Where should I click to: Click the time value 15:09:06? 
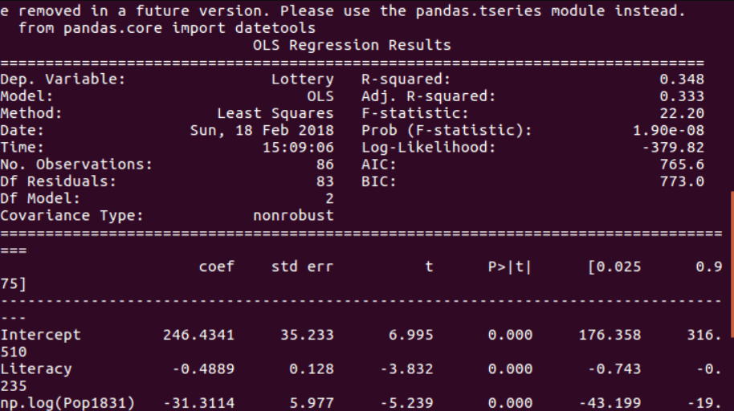click(x=297, y=148)
